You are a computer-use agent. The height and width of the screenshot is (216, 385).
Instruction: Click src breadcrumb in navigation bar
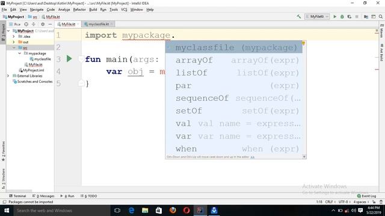[x=33, y=17]
